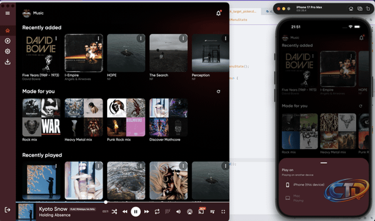Click the track progress slider handle

pyautogui.click(x=106, y=202)
